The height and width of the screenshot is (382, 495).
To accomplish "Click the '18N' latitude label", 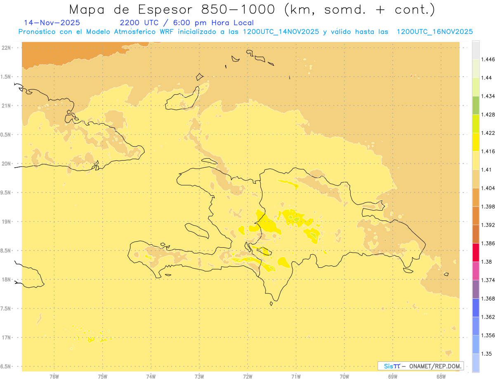I will pos(6,280).
